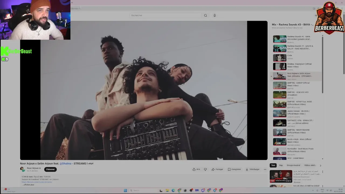Open Discord from the taskbar
This screenshot has width=345, height=194.
pos(203,190)
